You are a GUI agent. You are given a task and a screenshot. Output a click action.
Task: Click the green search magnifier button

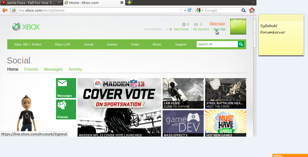[241, 44]
